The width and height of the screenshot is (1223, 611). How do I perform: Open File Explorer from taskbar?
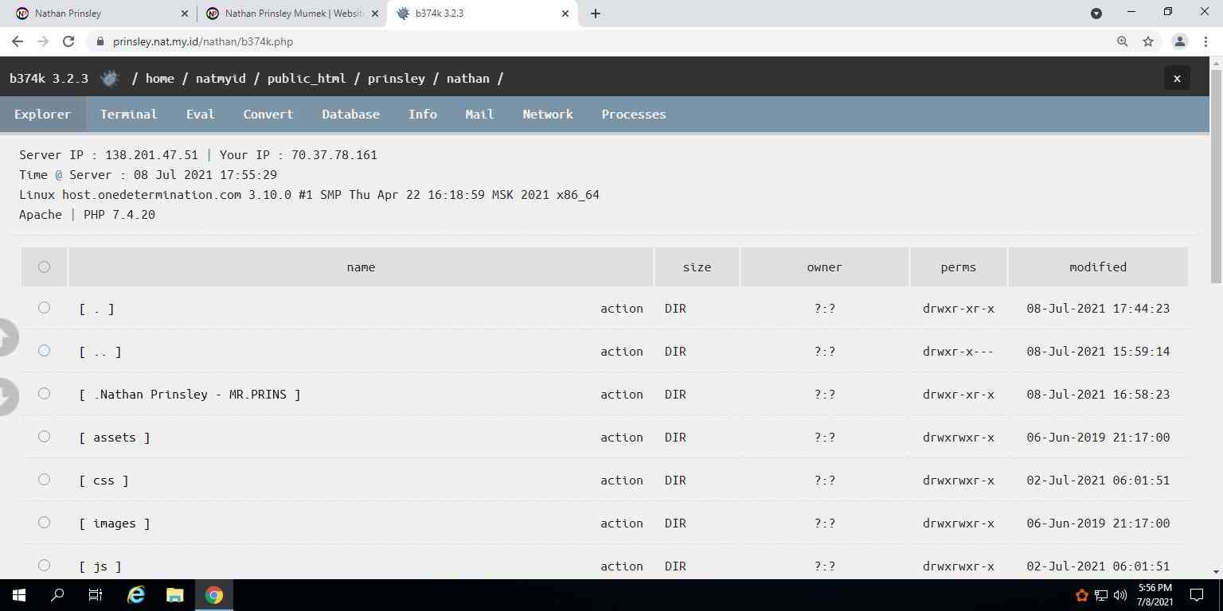click(x=175, y=595)
